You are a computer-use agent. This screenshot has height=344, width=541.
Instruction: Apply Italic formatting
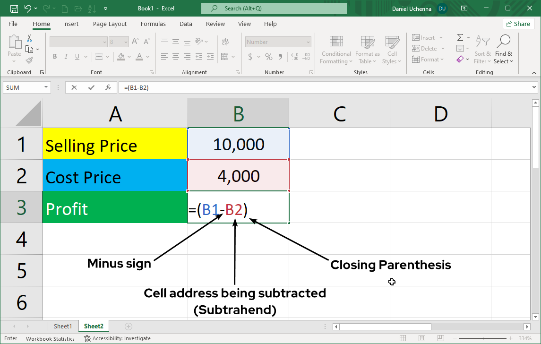pyautogui.click(x=66, y=56)
